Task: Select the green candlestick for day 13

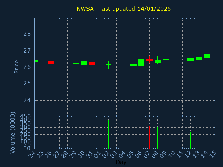Action: pos(199,58)
